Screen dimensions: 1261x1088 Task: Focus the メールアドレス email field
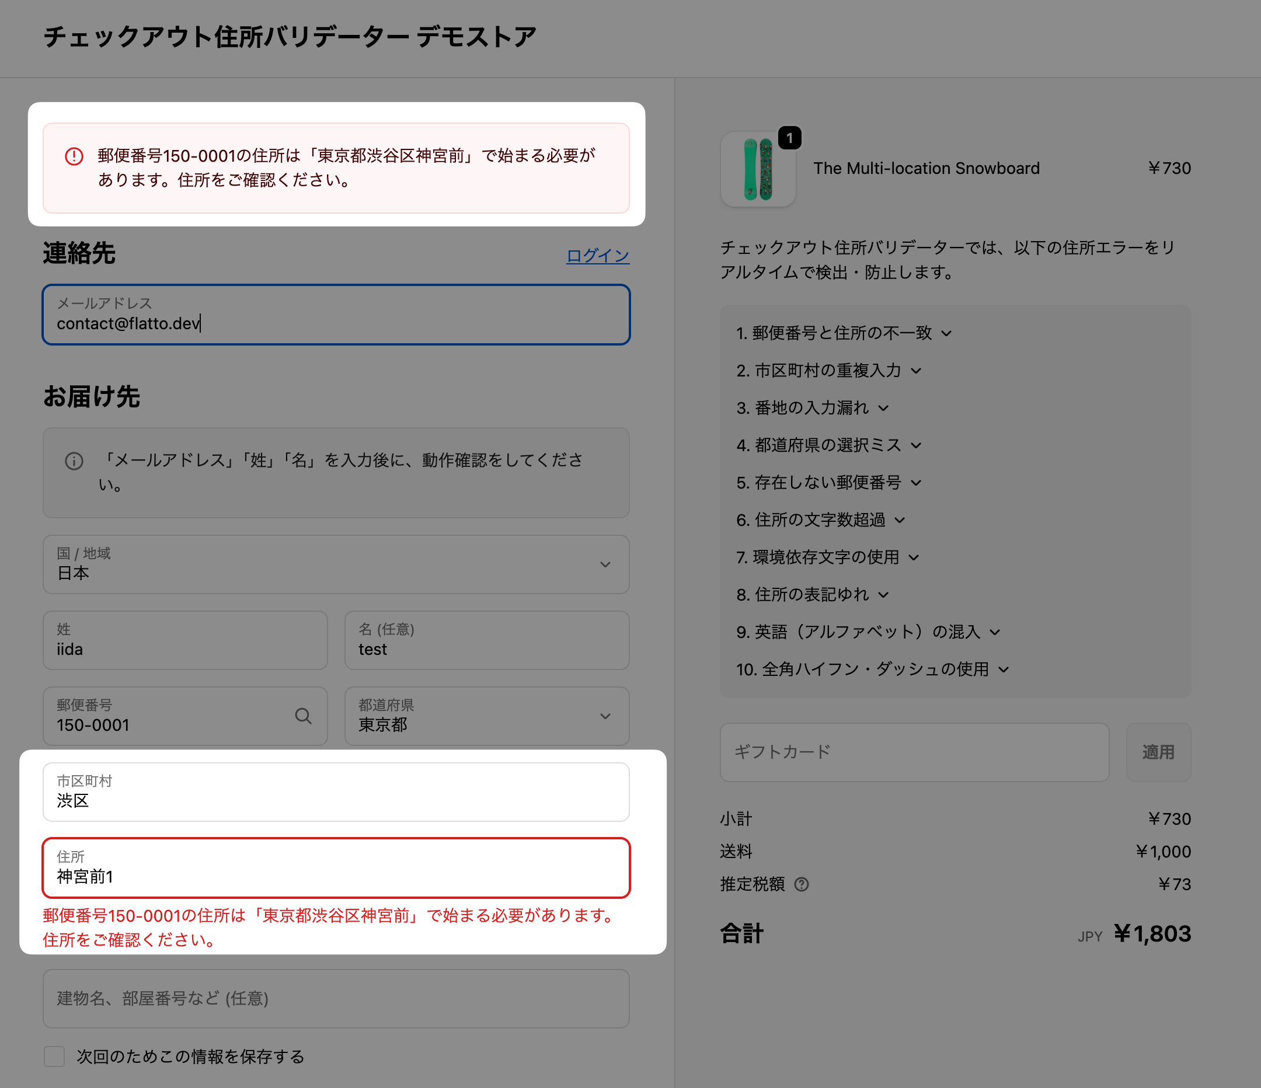click(336, 315)
